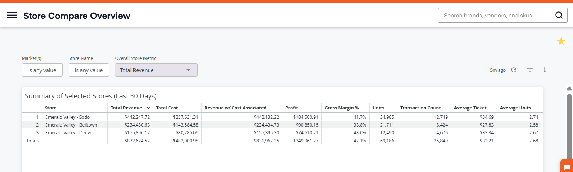This screenshot has height=172, width=573.
Task: Select the Emerald Valley - Denver store
Action: (x=70, y=132)
